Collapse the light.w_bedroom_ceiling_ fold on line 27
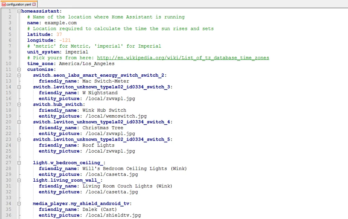This screenshot has width=348, height=219. (x=19, y=163)
